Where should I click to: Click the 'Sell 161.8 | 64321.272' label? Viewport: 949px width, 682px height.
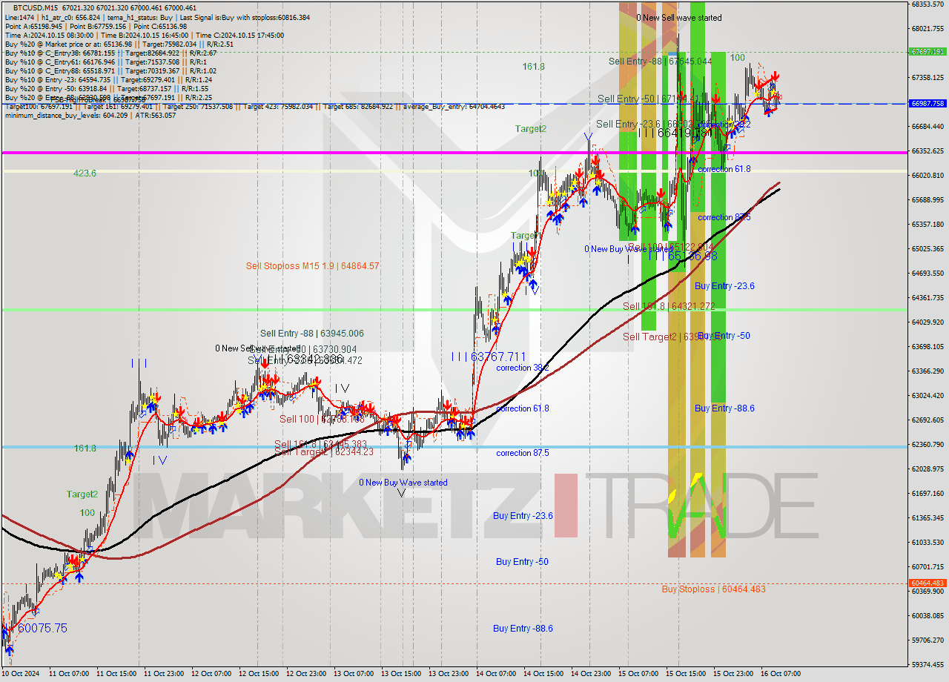click(669, 305)
